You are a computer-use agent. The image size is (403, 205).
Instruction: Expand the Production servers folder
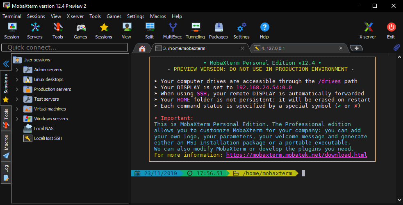(x=17, y=89)
